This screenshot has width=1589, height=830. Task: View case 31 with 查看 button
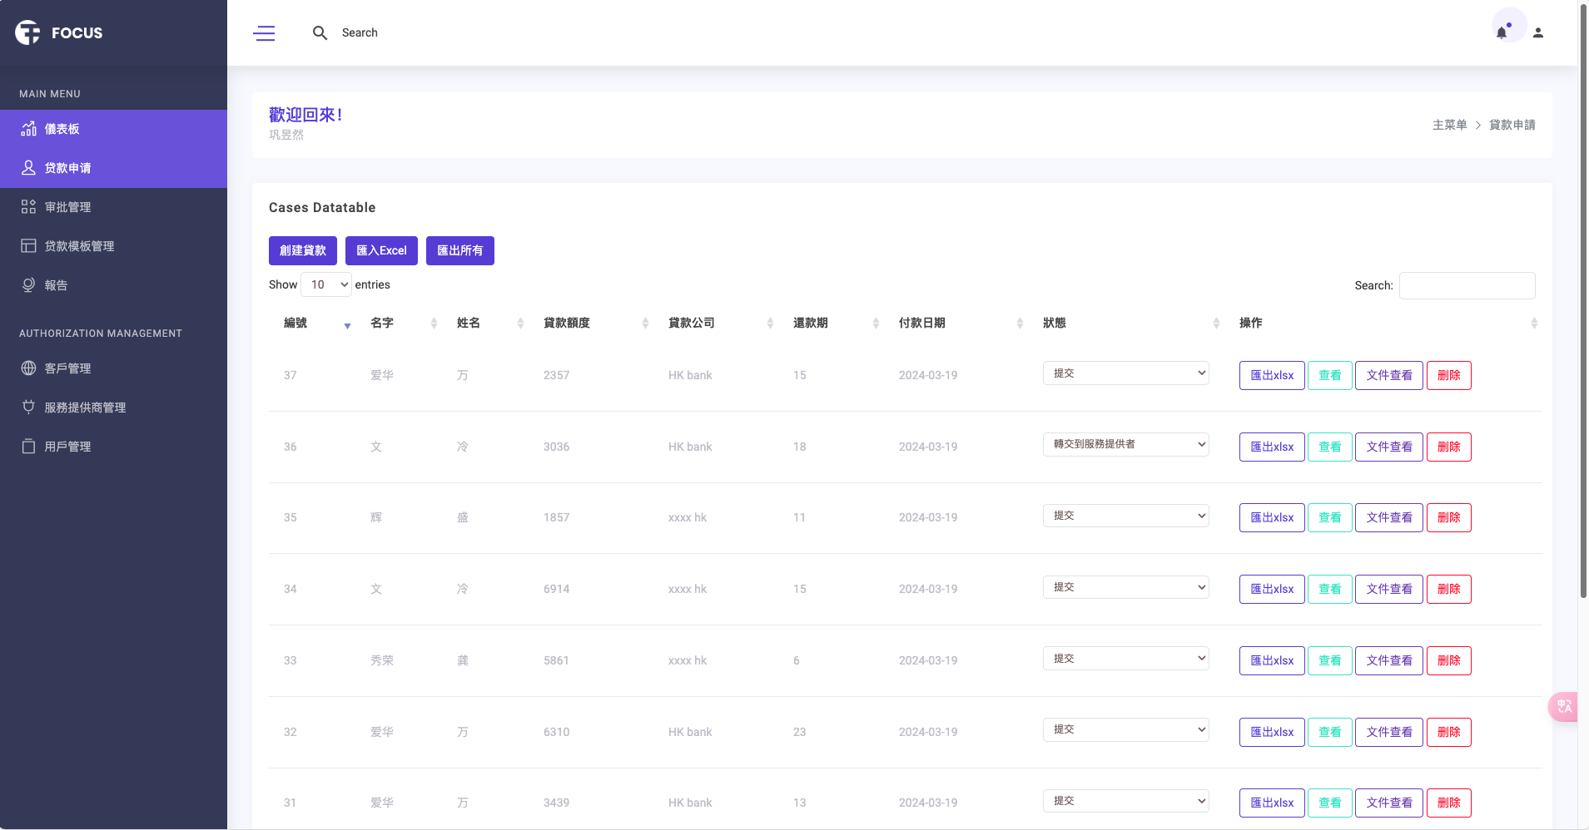(1330, 803)
